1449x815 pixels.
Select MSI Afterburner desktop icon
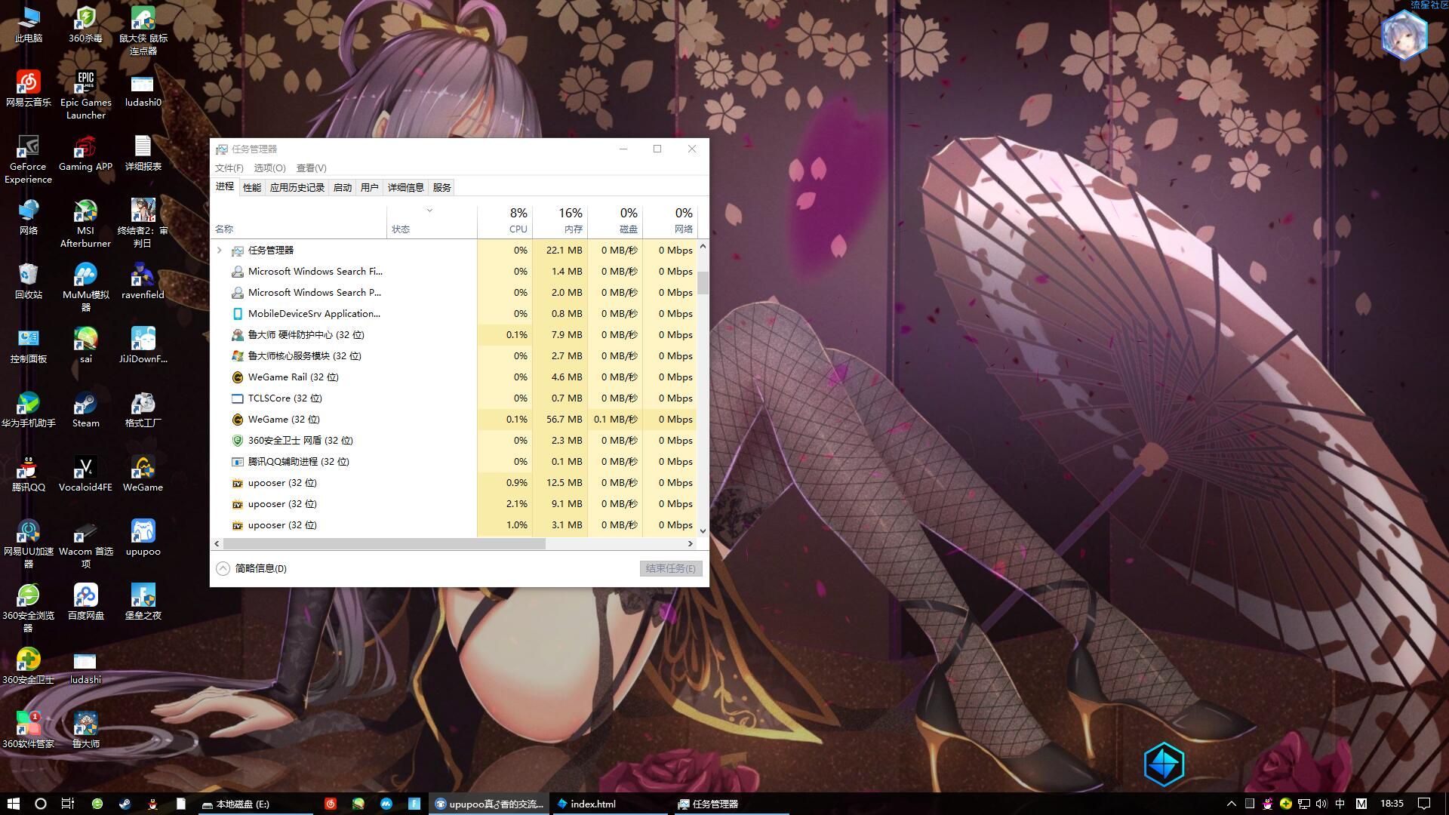[x=85, y=223]
